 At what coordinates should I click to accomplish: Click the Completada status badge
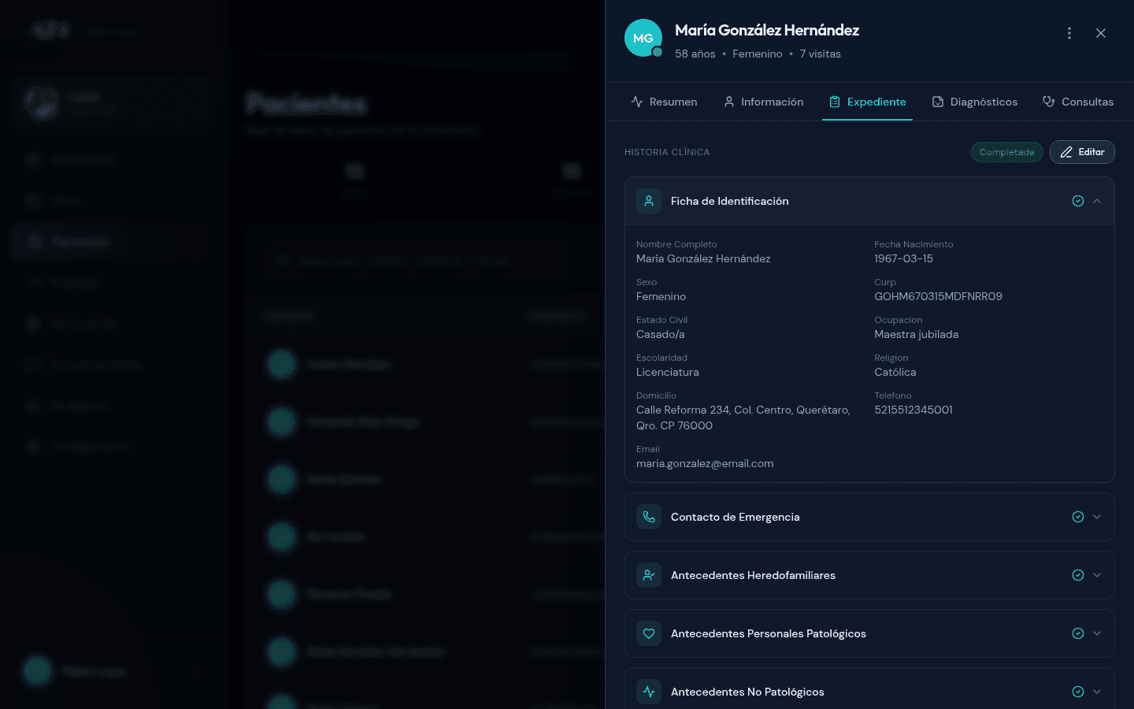pos(1006,152)
